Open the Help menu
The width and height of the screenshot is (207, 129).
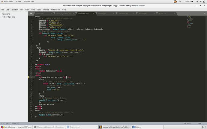[x=64, y=10]
